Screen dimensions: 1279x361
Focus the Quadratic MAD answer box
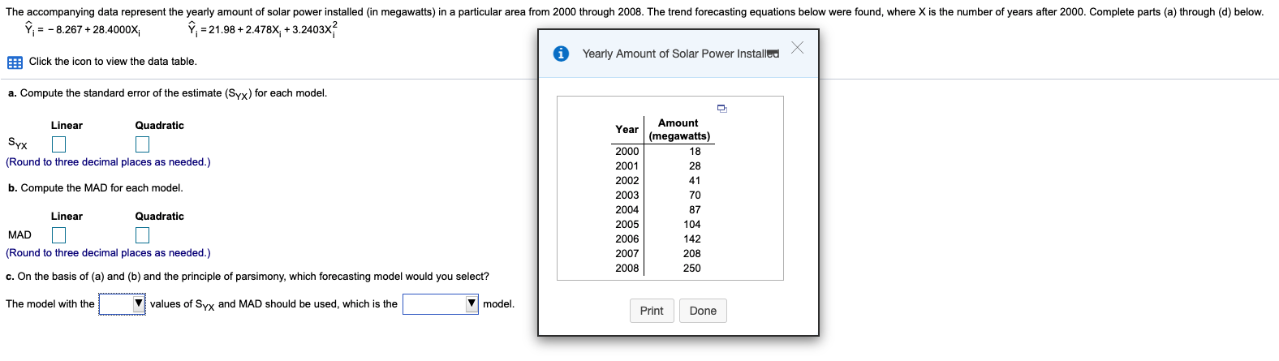coord(142,235)
